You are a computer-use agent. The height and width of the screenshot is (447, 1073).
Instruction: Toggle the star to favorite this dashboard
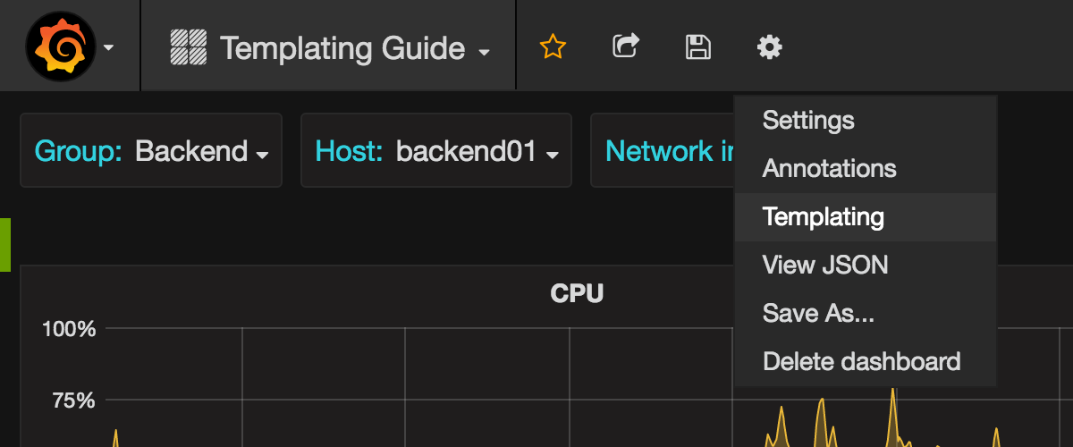[x=553, y=46]
